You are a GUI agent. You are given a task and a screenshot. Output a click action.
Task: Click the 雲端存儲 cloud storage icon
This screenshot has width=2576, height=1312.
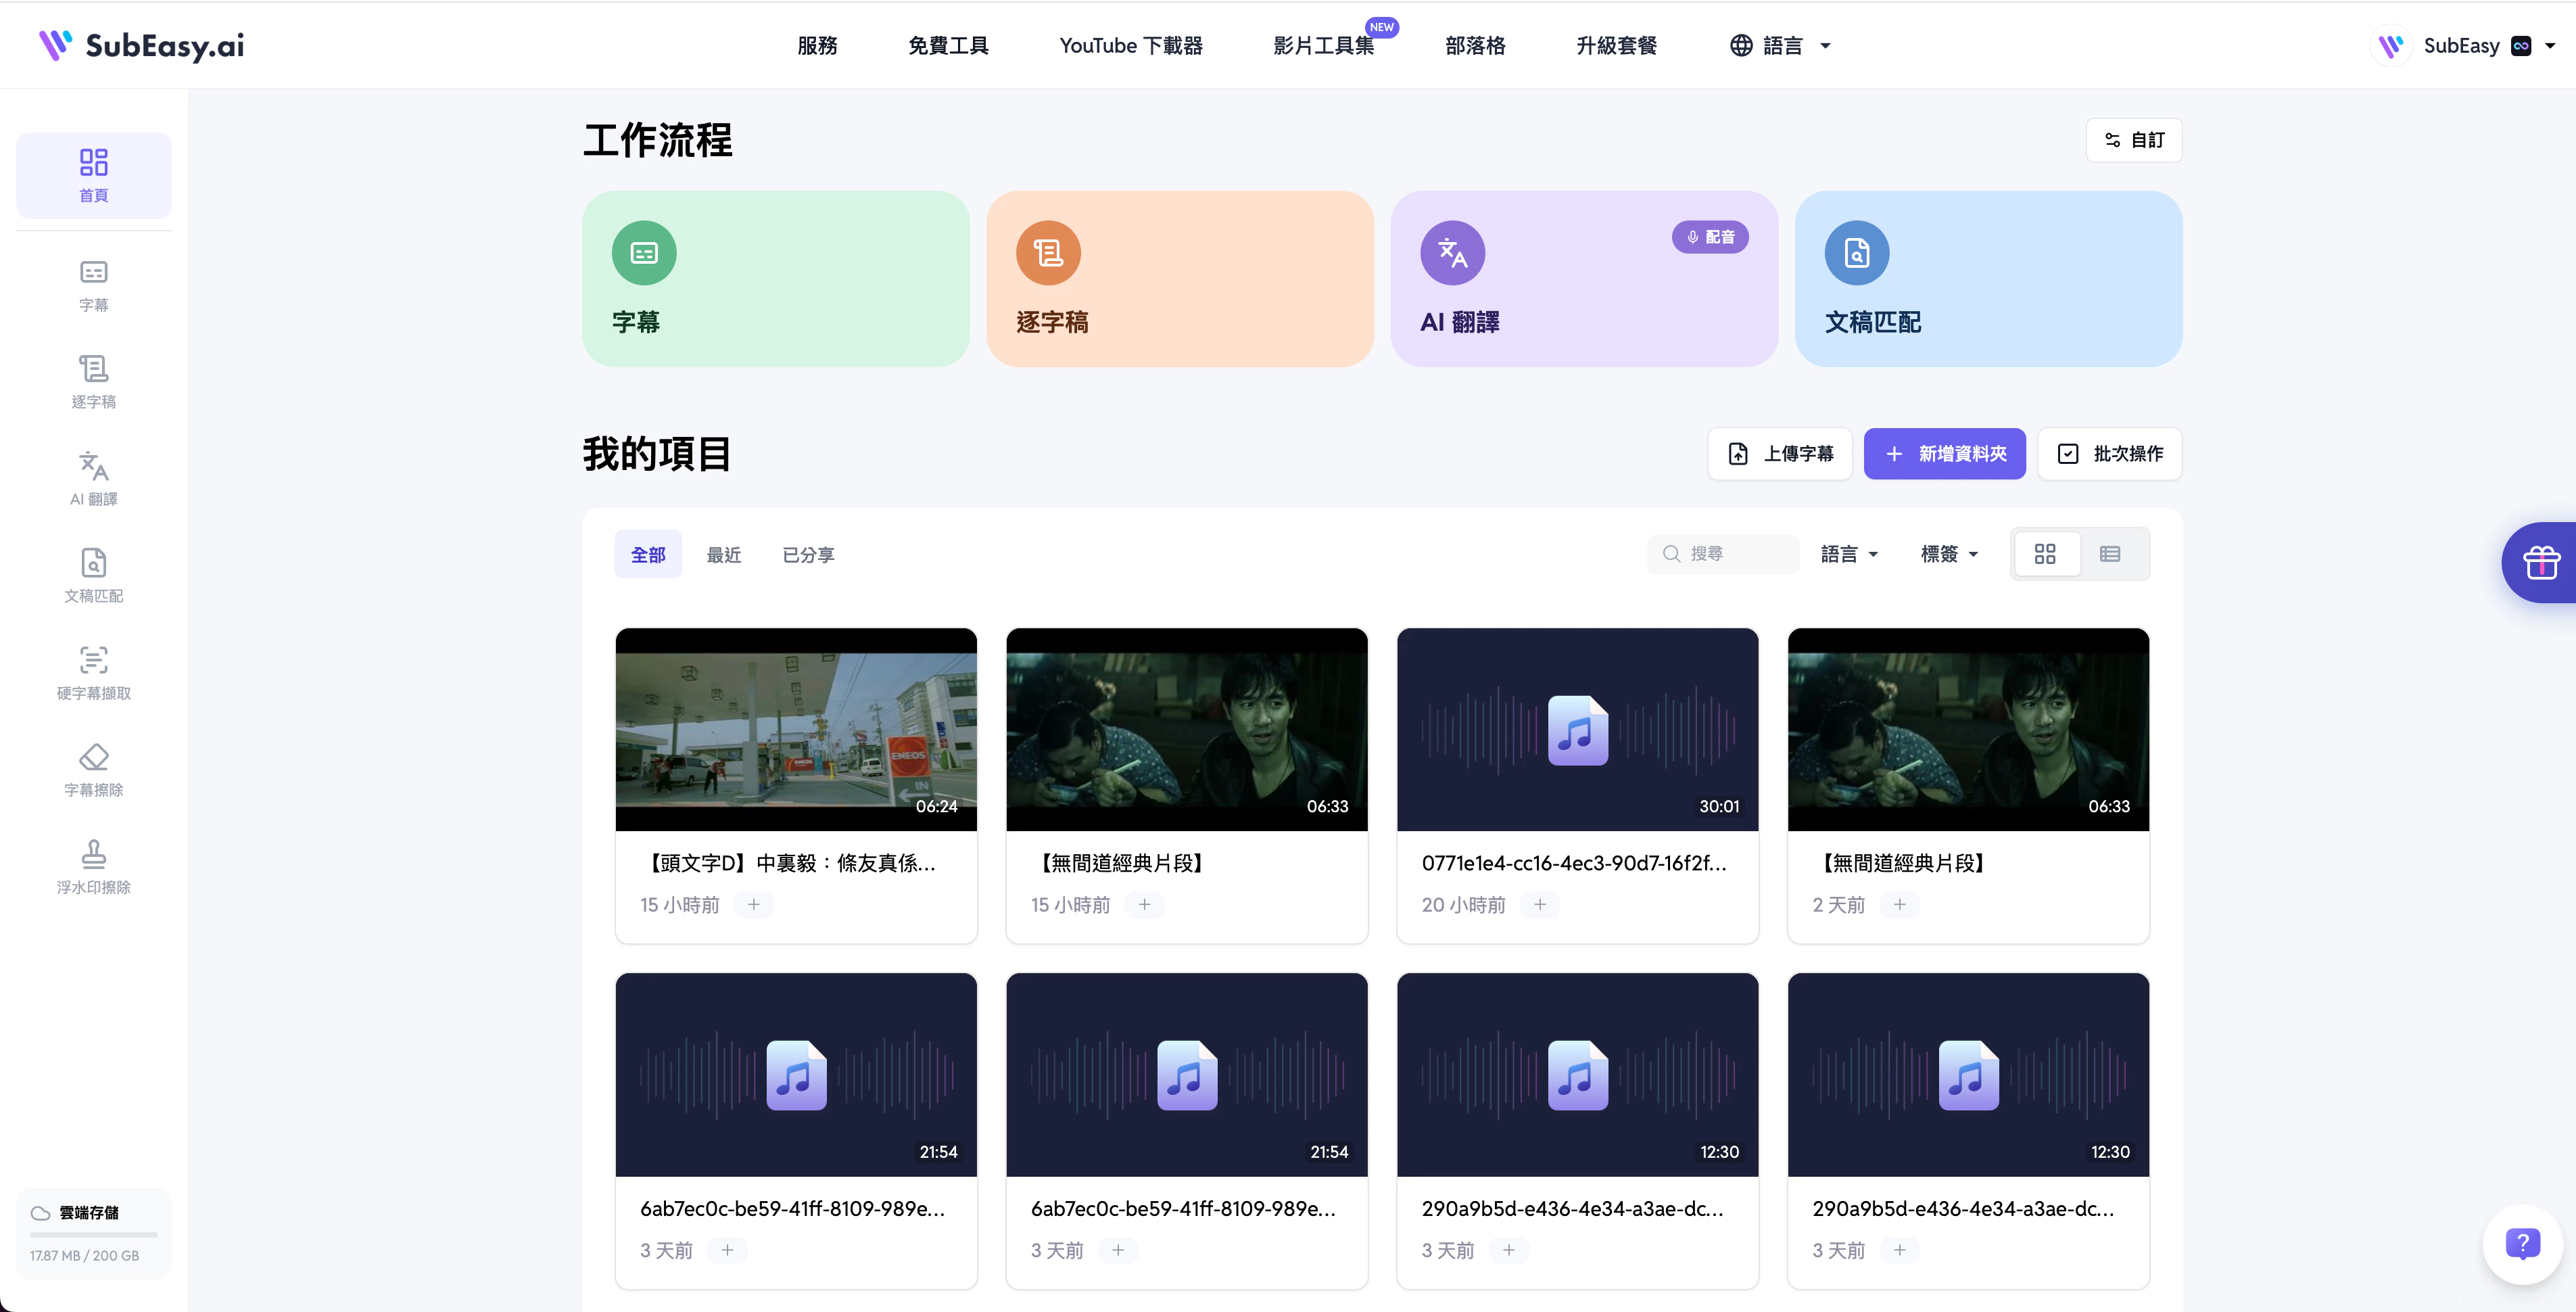pos(40,1213)
